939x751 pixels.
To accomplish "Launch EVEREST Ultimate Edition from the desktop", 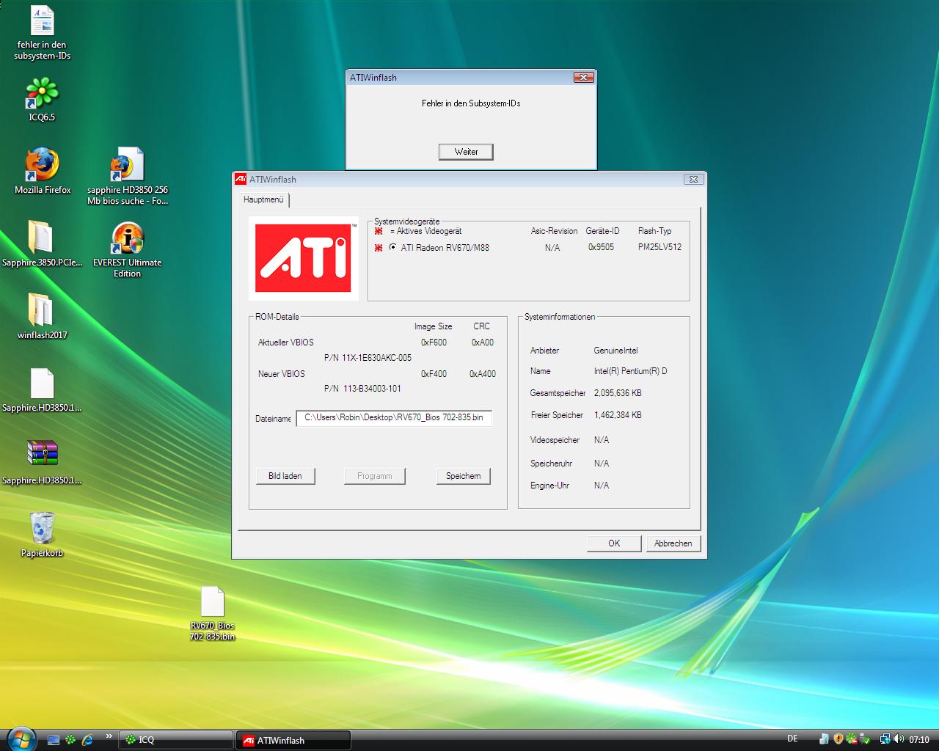I will pos(127,248).
